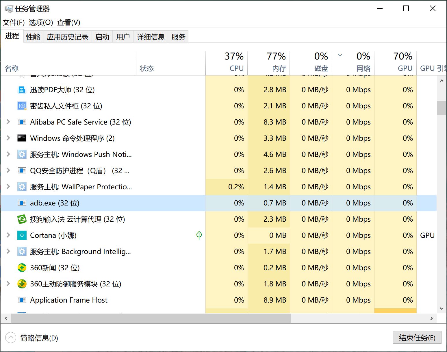Sort by the 磁盘 column header
The image size is (447, 352).
tap(311, 63)
